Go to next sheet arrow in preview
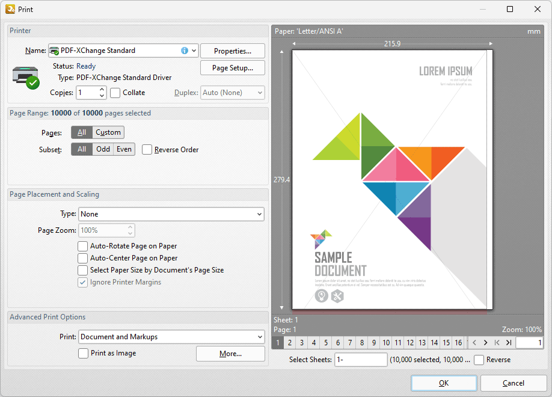The width and height of the screenshot is (552, 397). pyautogui.click(x=485, y=342)
